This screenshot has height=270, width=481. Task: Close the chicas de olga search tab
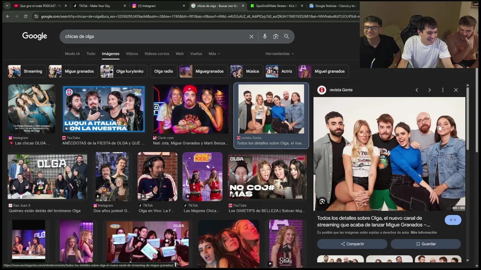tap(243, 6)
